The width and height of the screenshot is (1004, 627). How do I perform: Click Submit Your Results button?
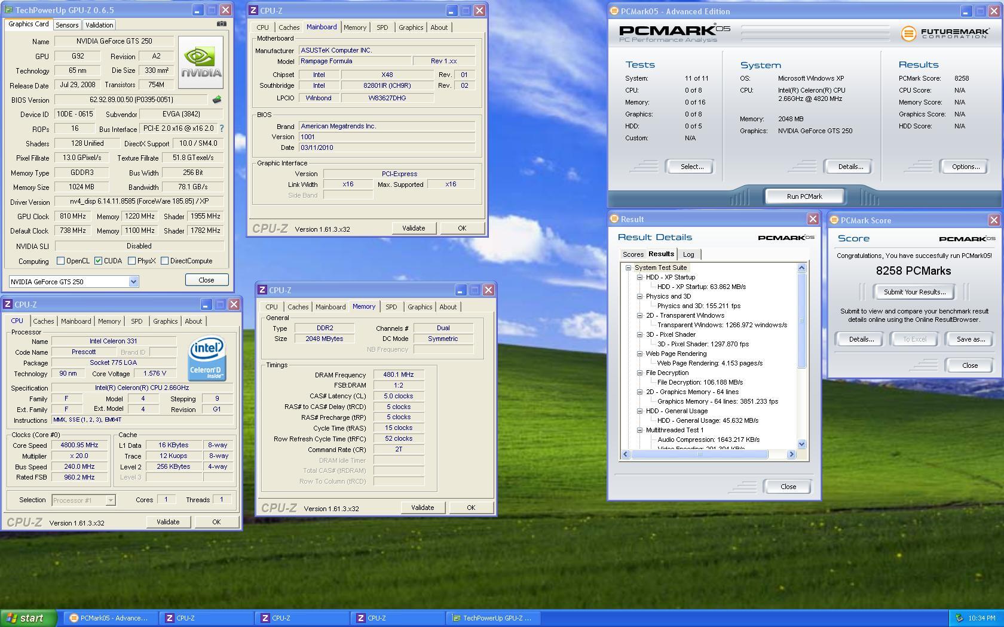tap(914, 292)
